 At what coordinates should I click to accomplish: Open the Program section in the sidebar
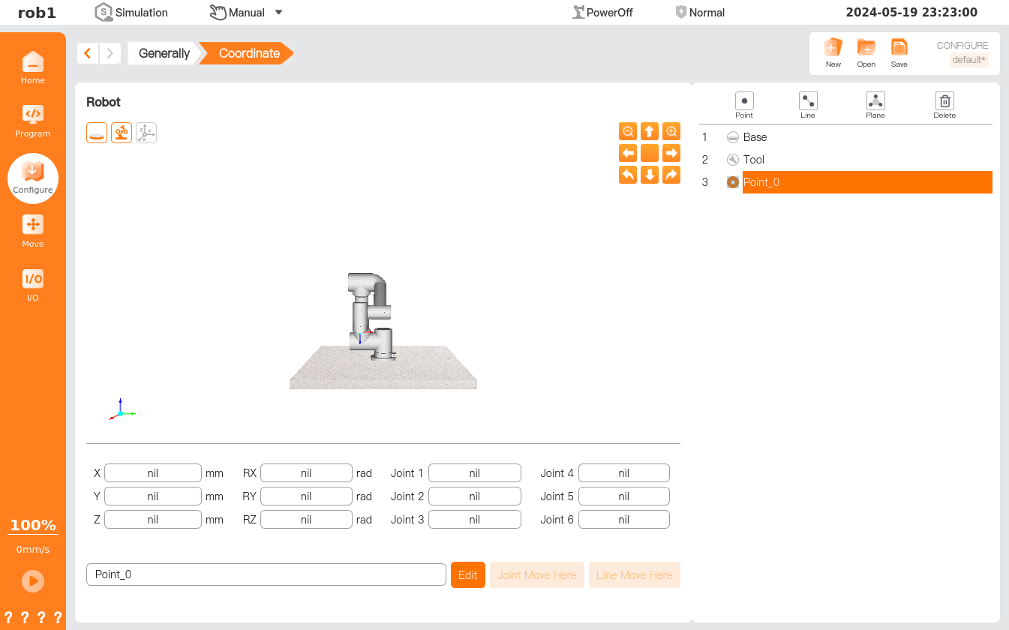click(33, 121)
